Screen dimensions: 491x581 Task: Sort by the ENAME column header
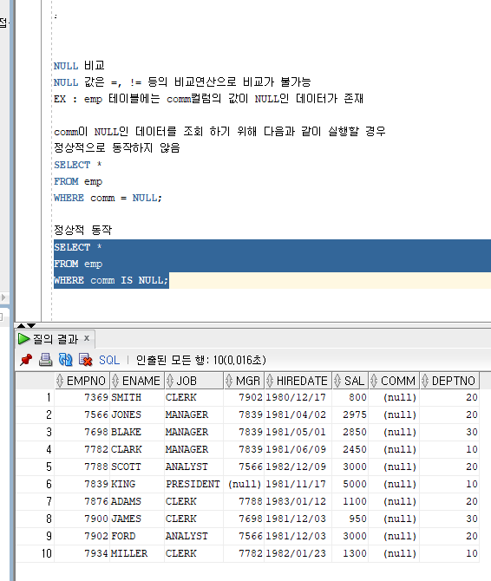(x=137, y=381)
